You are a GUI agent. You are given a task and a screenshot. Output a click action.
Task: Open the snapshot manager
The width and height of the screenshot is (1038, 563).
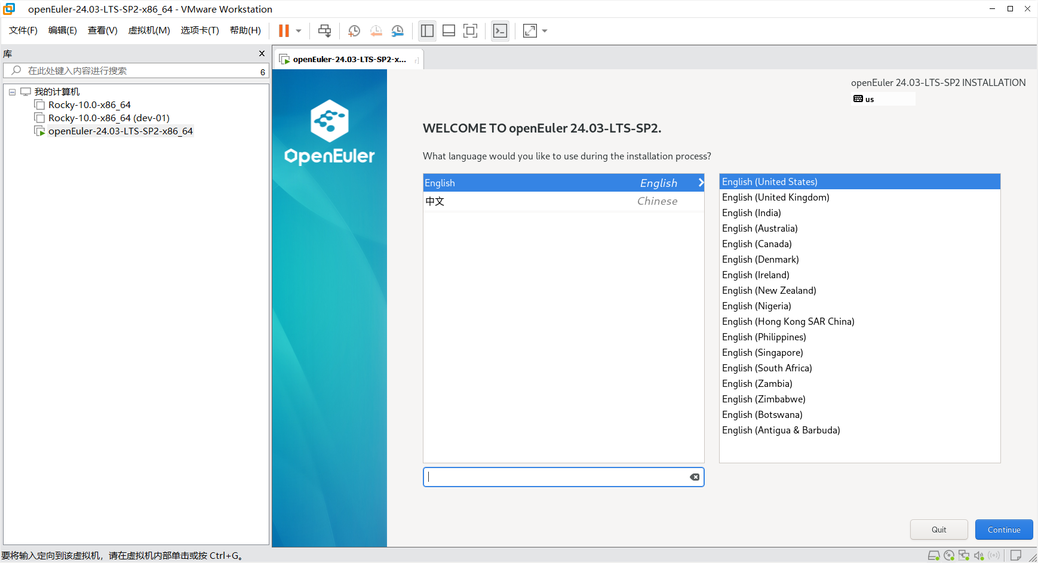tap(398, 31)
